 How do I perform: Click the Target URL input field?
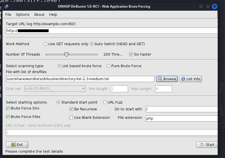click(113, 31)
